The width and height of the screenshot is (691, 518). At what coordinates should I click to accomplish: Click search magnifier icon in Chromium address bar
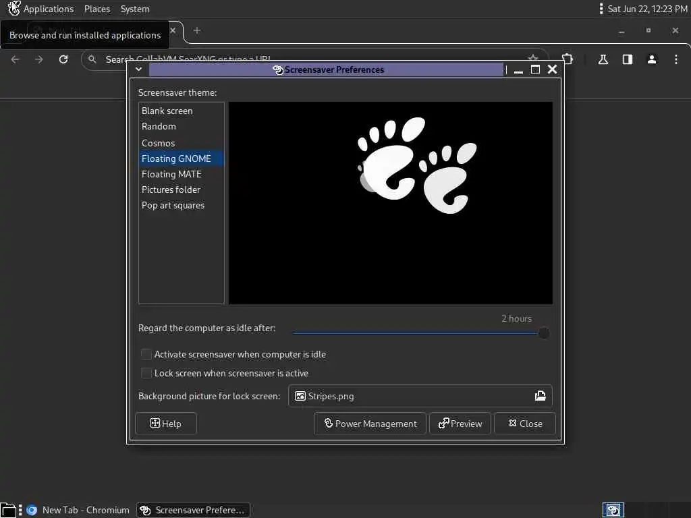click(x=92, y=59)
